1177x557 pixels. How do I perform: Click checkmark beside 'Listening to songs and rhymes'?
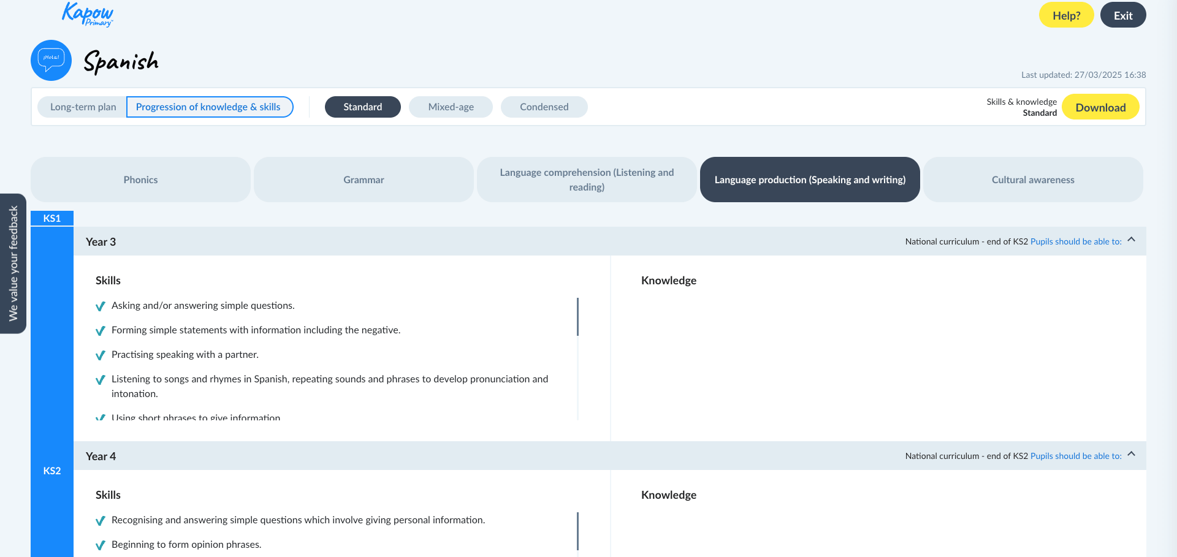click(x=101, y=380)
